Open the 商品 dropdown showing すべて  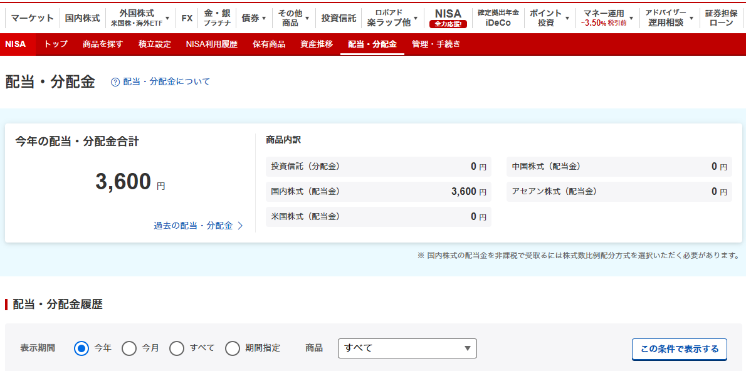click(x=407, y=348)
